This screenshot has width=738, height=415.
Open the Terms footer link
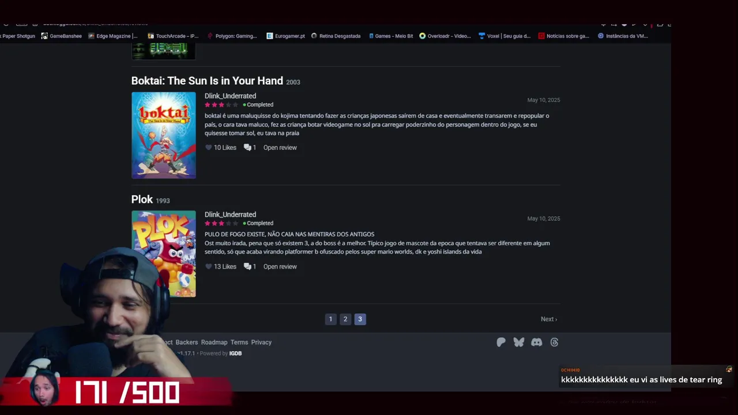point(239,342)
